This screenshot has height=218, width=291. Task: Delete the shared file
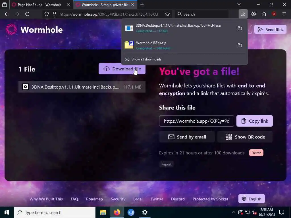pyautogui.click(x=256, y=153)
